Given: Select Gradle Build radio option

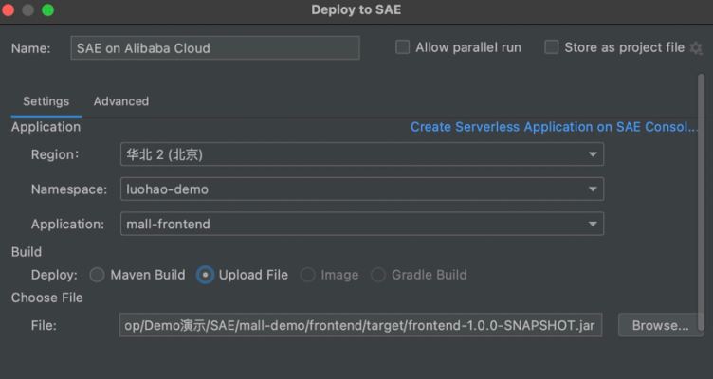Looking at the screenshot, I should 378,275.
